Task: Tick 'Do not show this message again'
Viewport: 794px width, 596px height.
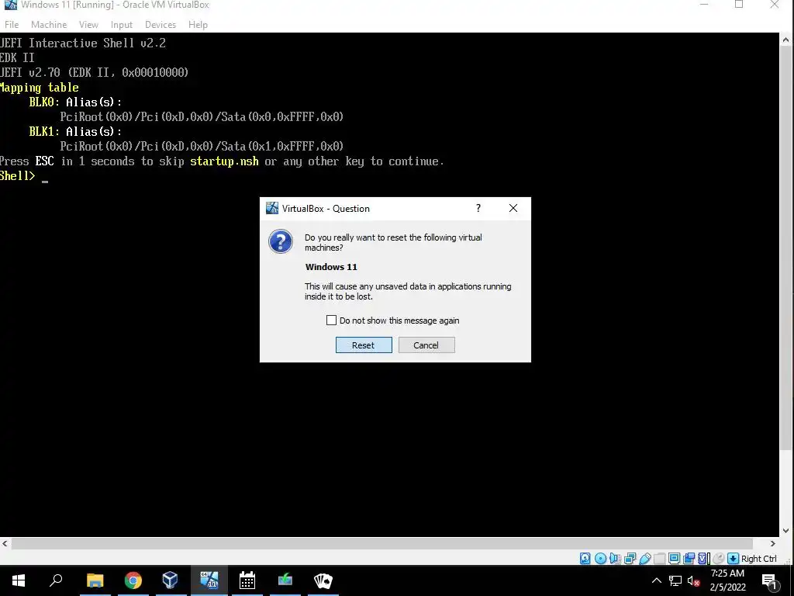Action: [x=331, y=321]
